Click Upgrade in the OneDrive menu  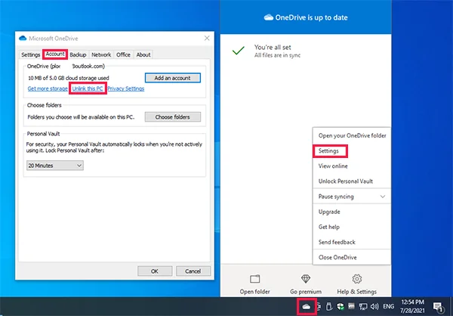352,212
